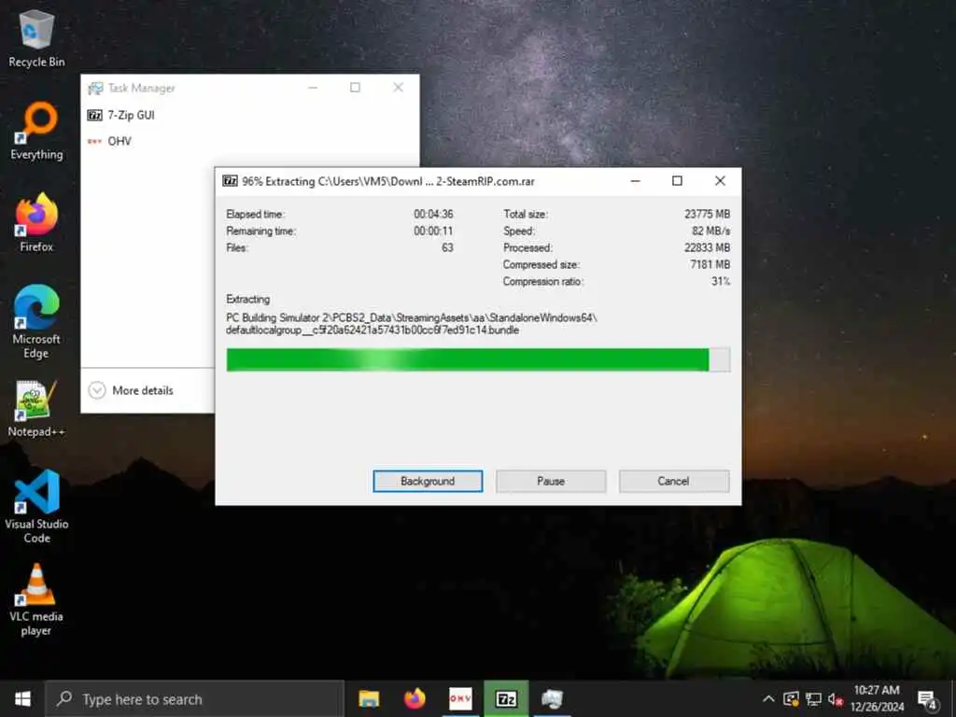Click the Elapsed time value 00:04:36

[433, 214]
